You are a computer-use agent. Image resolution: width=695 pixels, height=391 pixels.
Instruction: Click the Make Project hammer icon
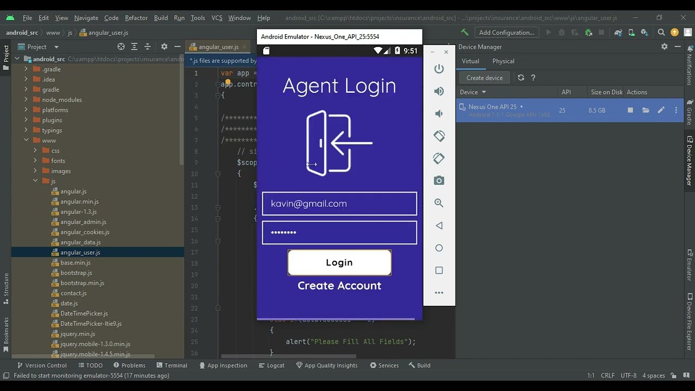[x=465, y=33]
